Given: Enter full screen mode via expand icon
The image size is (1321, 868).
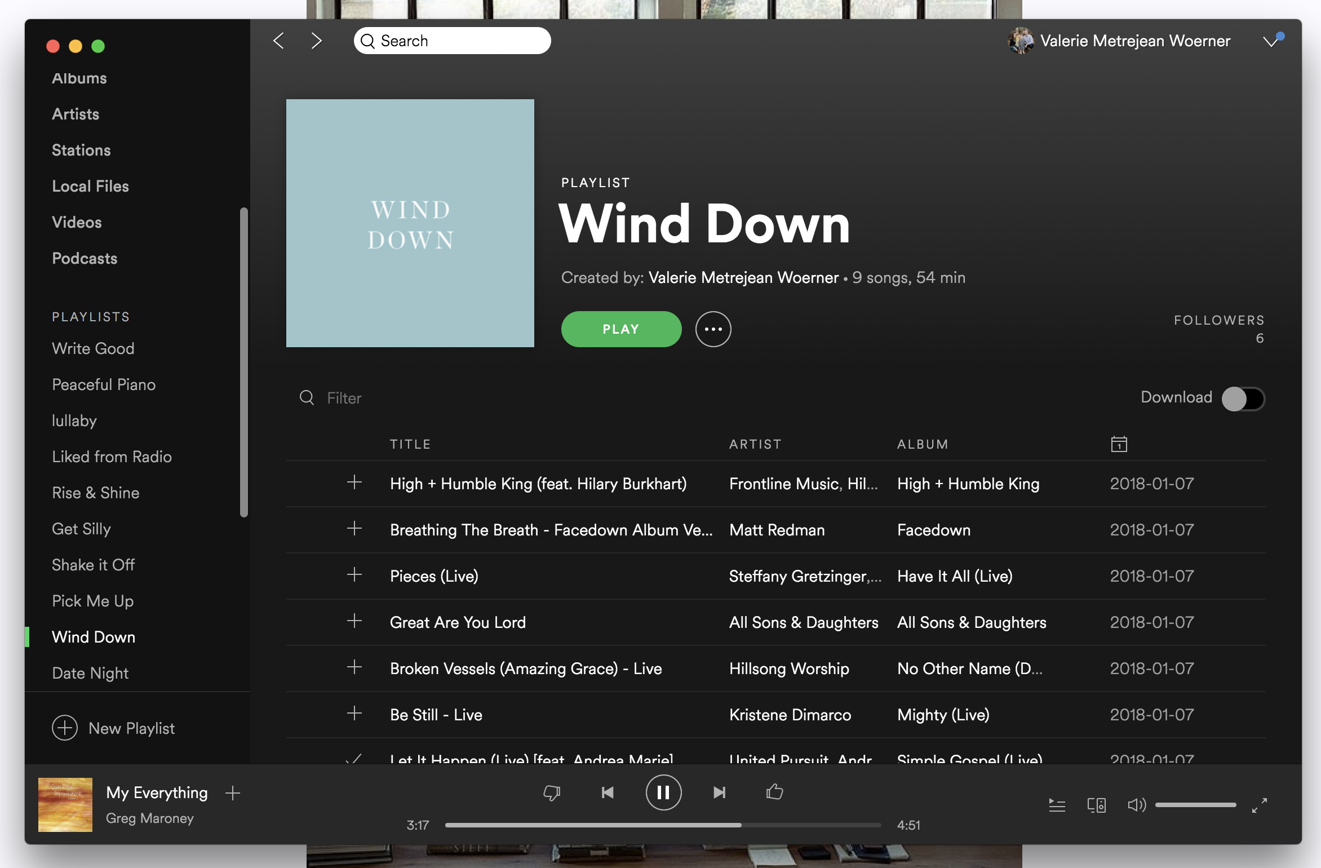Looking at the screenshot, I should [x=1260, y=805].
